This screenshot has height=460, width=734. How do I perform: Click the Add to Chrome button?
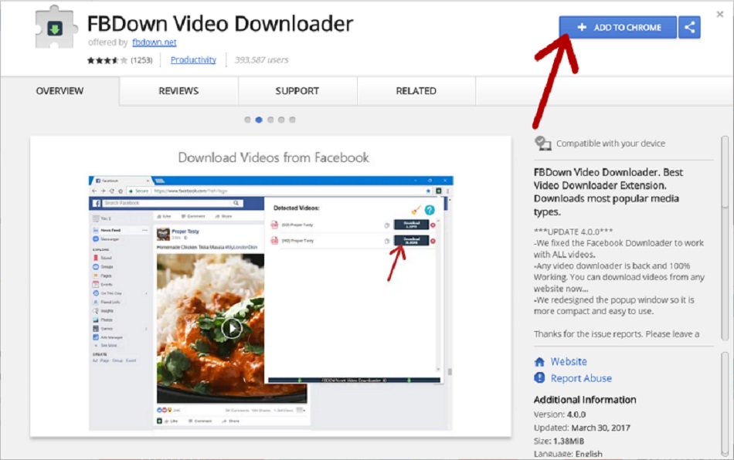click(618, 27)
